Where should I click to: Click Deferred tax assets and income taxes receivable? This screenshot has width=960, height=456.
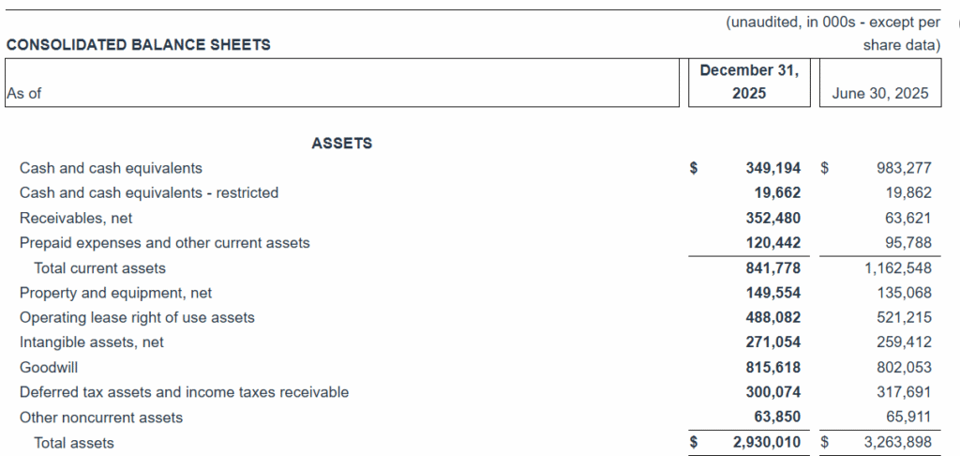pos(184,392)
